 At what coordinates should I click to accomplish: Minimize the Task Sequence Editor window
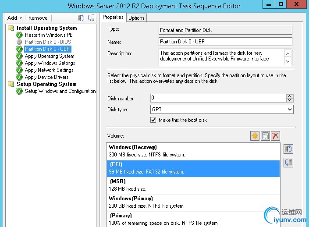coord(269,4)
